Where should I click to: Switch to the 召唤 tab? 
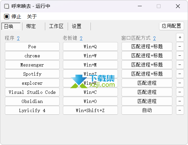coord(11,26)
